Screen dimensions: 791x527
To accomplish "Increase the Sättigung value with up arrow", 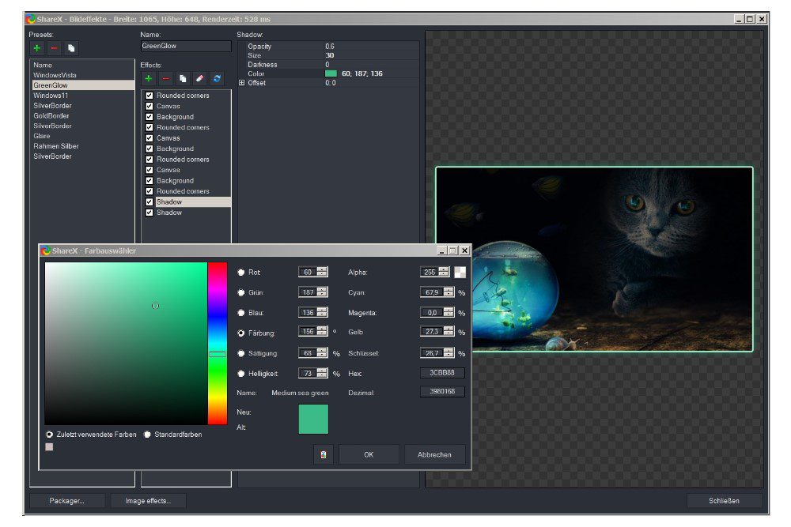I will click(322, 350).
